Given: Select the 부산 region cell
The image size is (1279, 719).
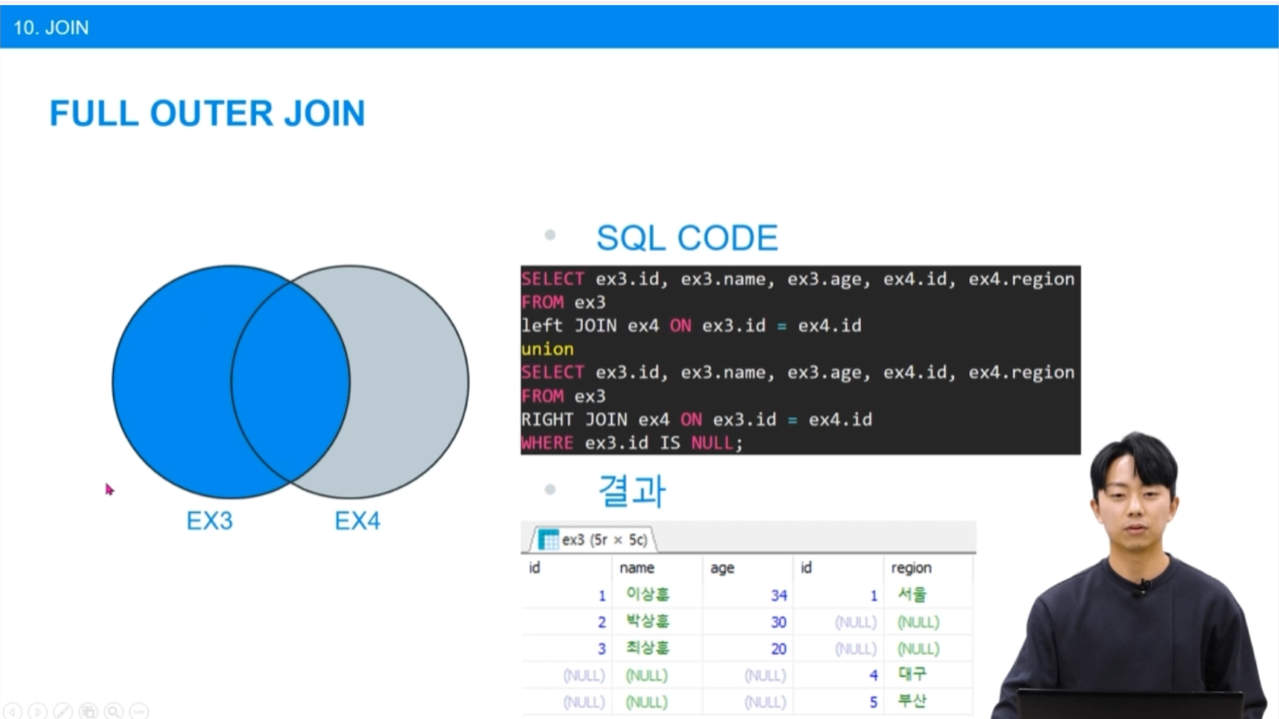Looking at the screenshot, I should 912,701.
